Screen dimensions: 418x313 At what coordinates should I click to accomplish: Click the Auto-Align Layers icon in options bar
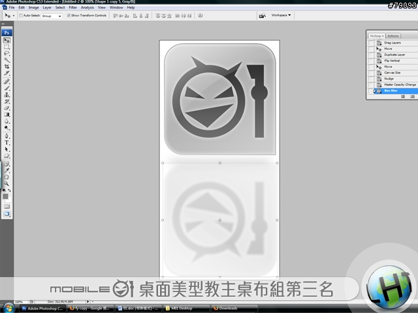pyautogui.click(x=201, y=16)
